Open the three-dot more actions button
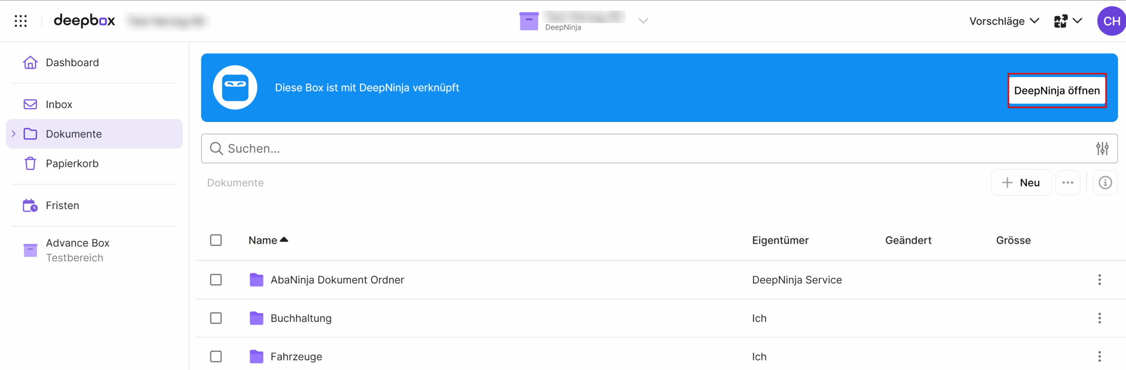 [1068, 183]
